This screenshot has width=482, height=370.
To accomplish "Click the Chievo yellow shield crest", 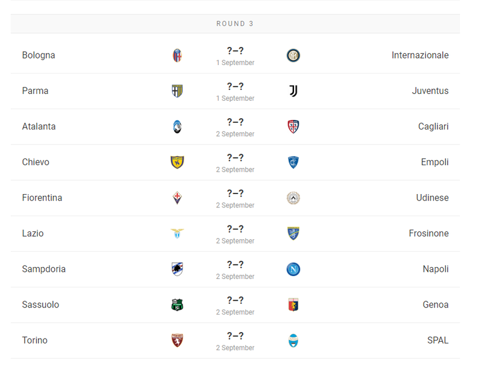I will 177,162.
